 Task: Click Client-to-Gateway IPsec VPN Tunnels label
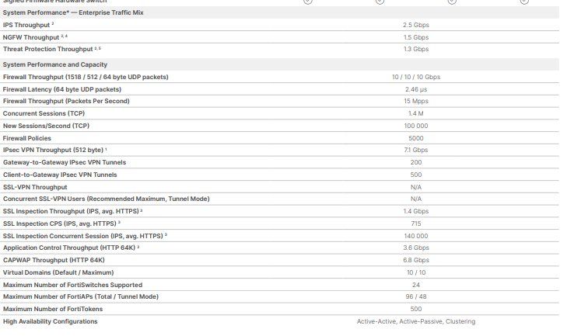60,175
